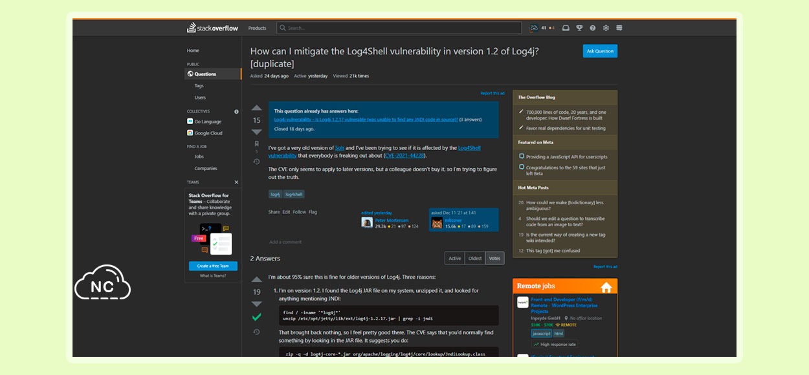809x375 pixels.
Task: Click the Google Cloud collective icon
Action: pos(190,133)
